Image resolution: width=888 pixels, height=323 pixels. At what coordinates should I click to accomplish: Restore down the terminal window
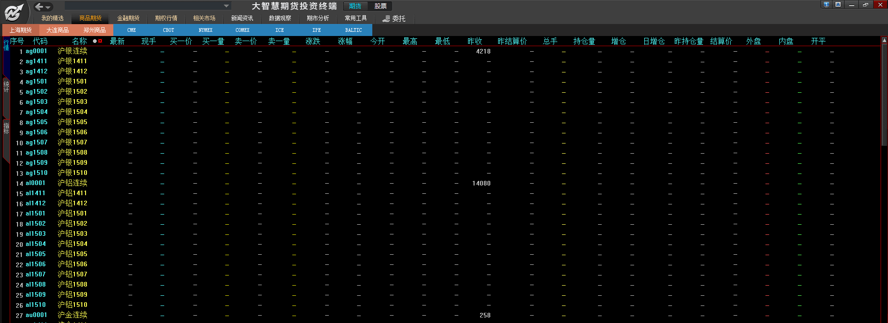point(866,5)
